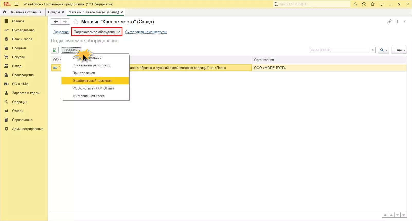
Task: Sort by the Организация column header
Action: coord(329,60)
